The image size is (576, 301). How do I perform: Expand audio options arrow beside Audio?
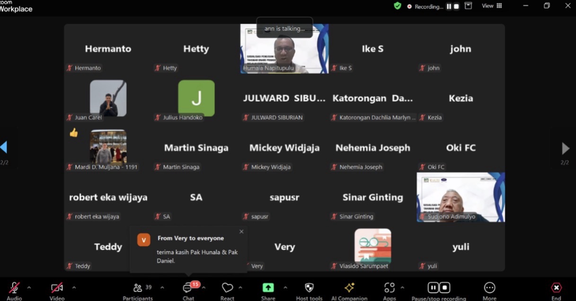pyautogui.click(x=29, y=287)
